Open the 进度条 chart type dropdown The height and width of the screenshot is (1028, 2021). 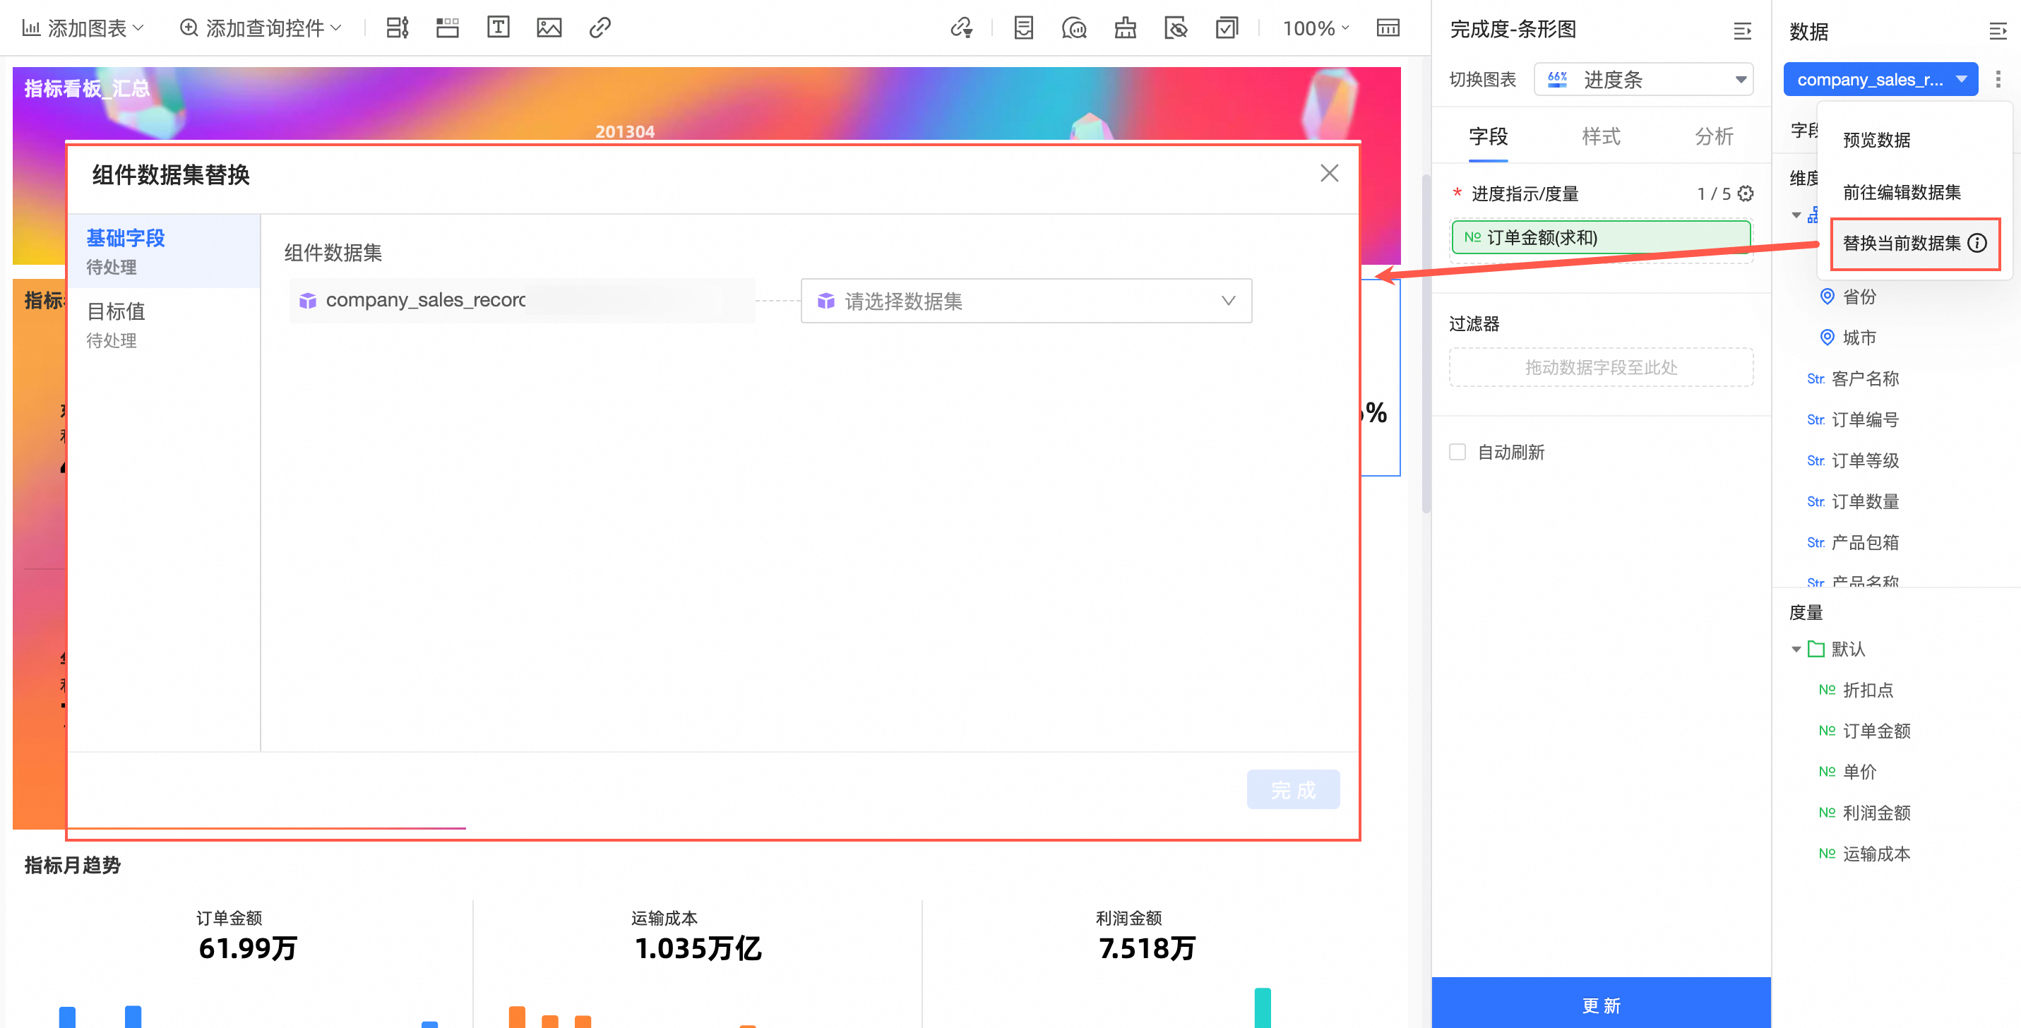[1644, 79]
